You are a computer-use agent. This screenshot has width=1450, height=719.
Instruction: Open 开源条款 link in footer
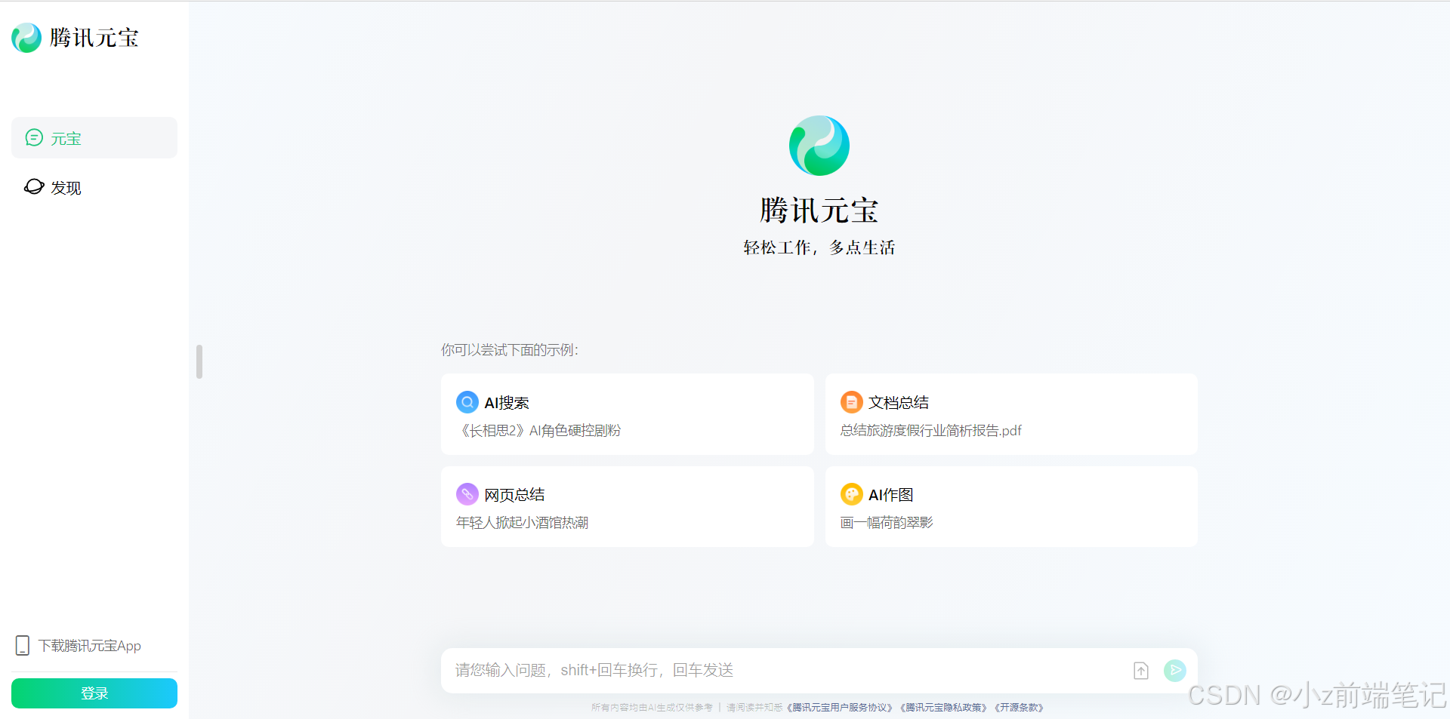1020,708
